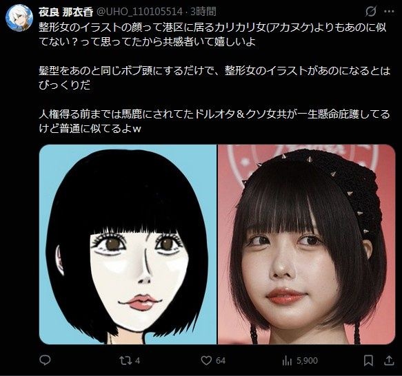
Task: Click the 5,900 view count
Action: coord(307,361)
